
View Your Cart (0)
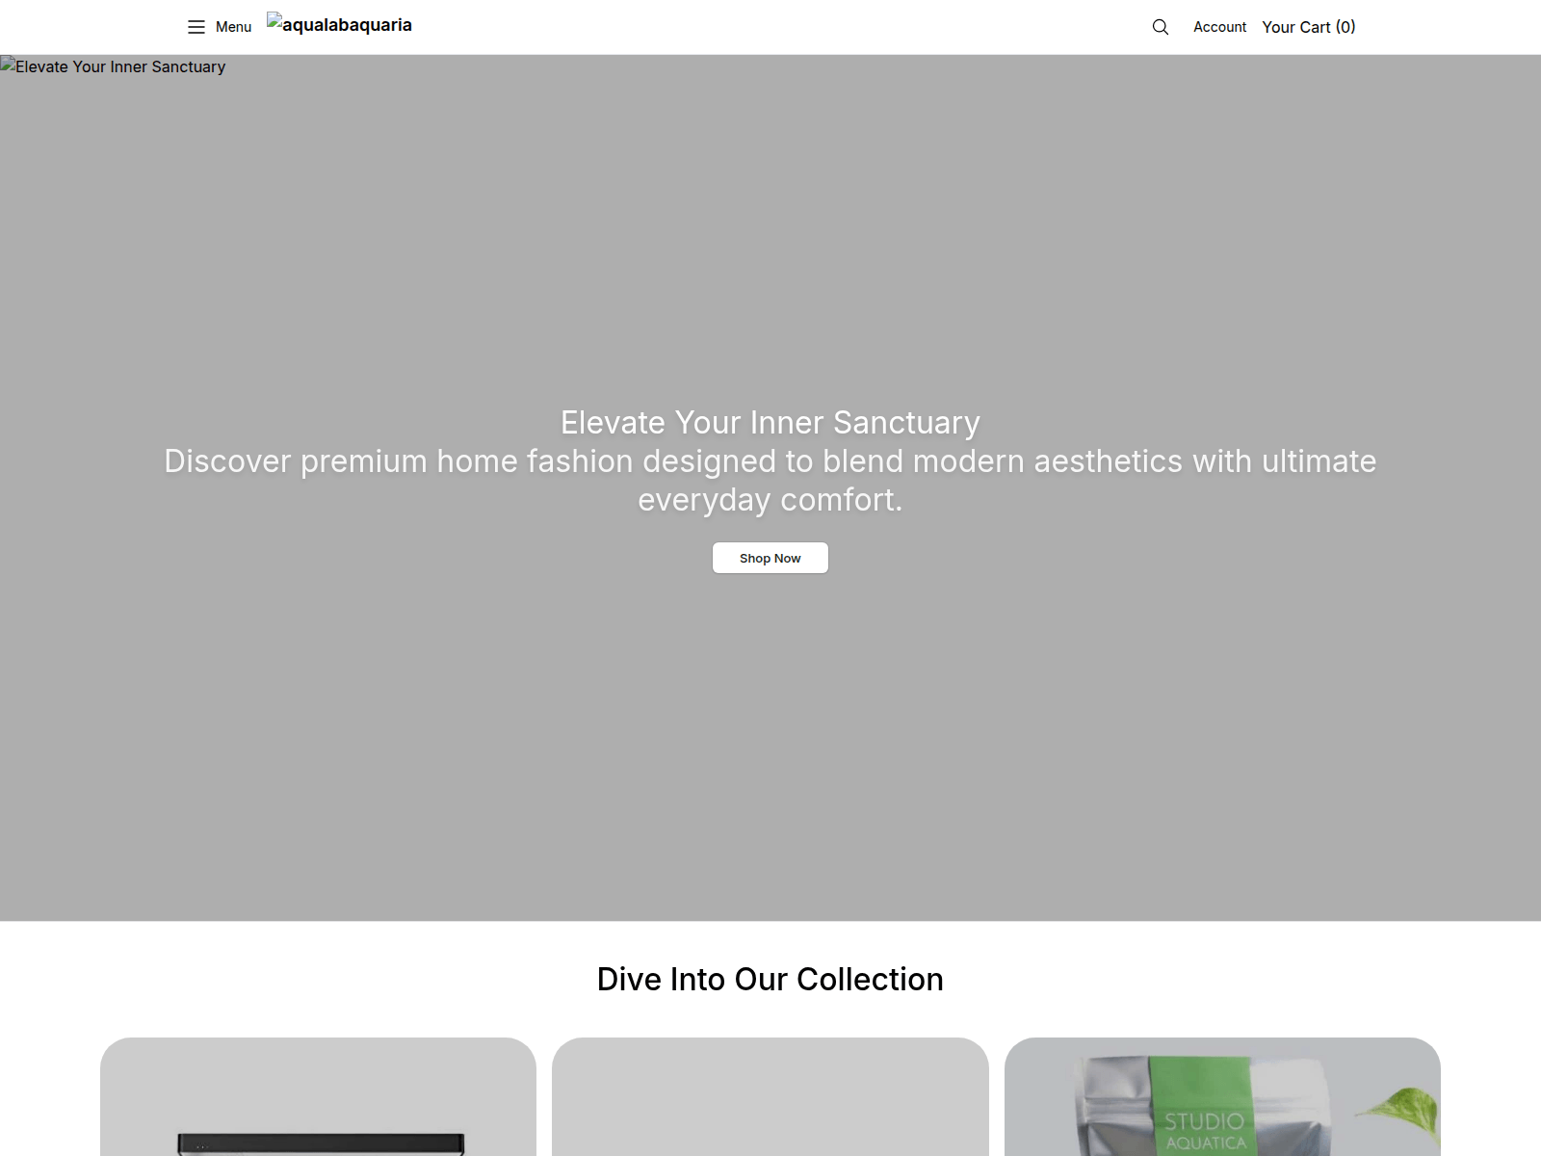(1309, 27)
